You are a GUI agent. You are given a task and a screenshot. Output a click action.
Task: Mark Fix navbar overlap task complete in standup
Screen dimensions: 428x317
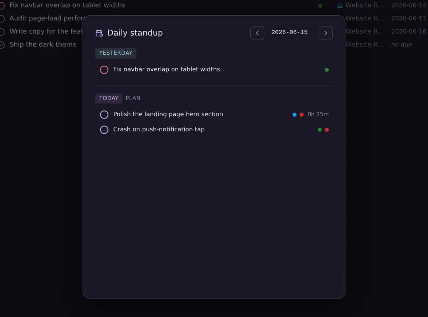[104, 70]
